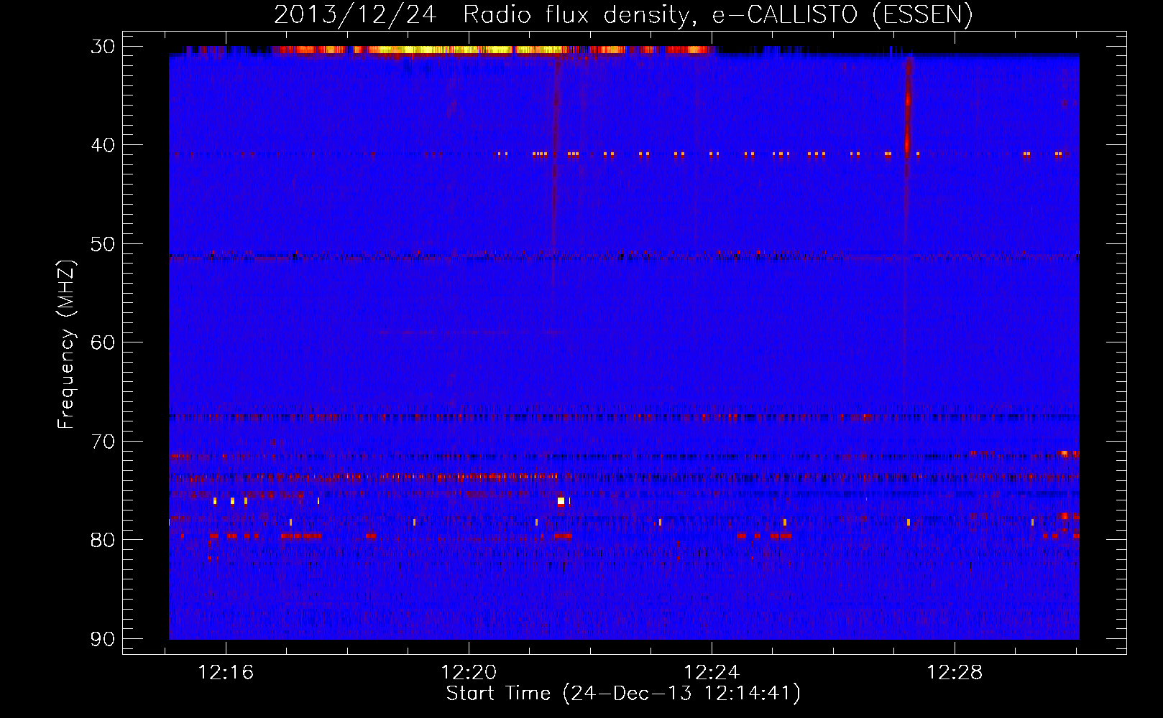Click the 50 frequency tick label
The height and width of the screenshot is (718, 1163).
[103, 244]
